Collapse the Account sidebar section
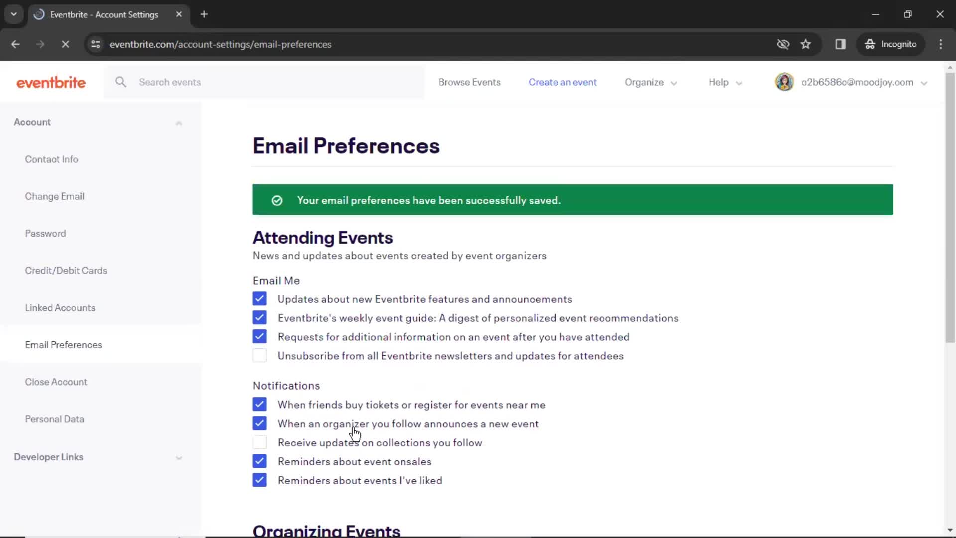 click(179, 123)
